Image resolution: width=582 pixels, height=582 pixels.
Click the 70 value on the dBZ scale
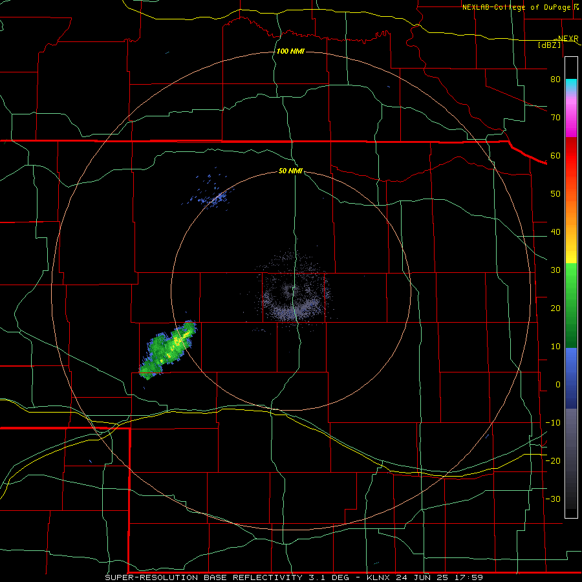click(555, 118)
